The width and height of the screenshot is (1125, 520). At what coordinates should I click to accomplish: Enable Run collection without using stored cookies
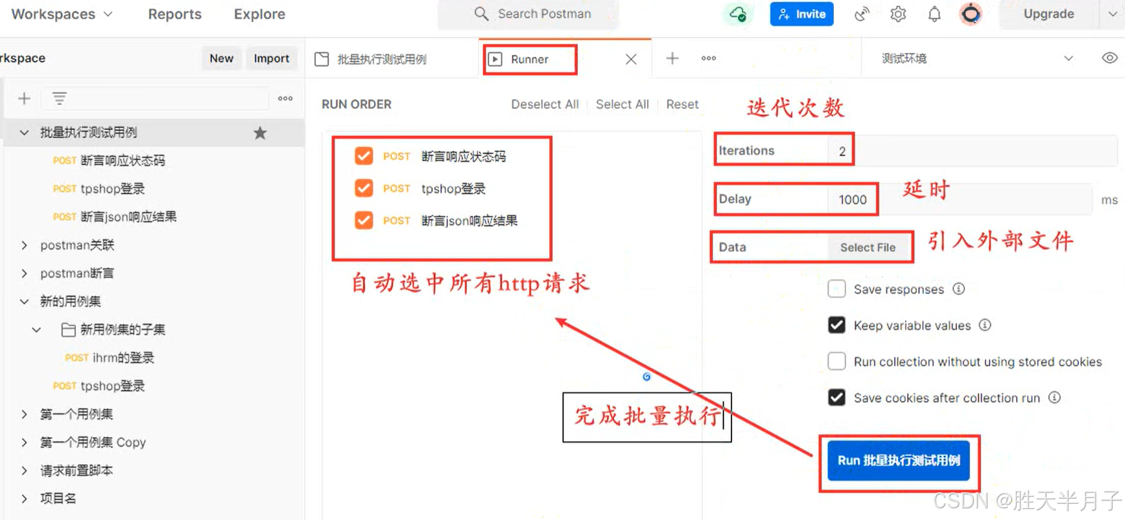(x=836, y=361)
